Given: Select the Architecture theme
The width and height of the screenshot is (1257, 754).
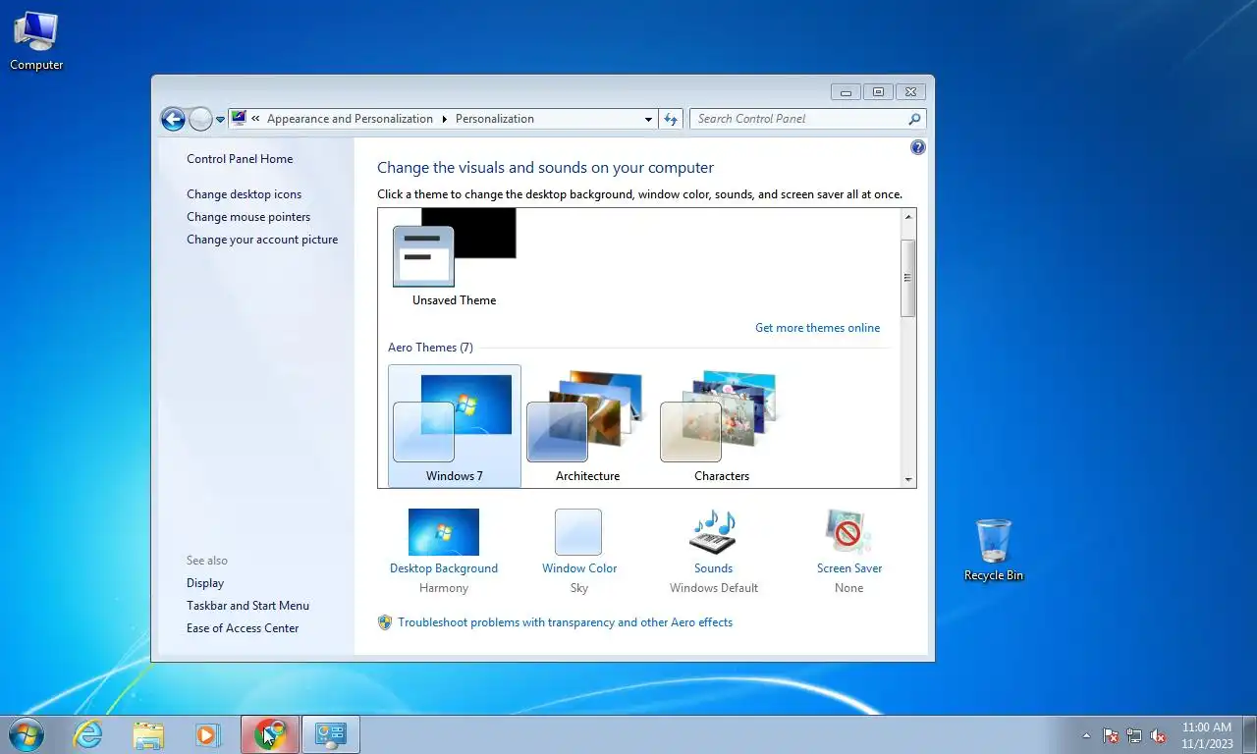Looking at the screenshot, I should click(x=588, y=426).
